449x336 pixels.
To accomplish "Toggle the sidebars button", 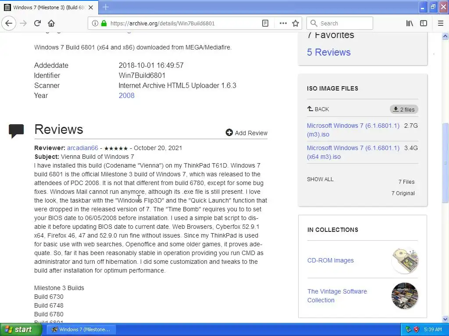I will coord(424,23).
